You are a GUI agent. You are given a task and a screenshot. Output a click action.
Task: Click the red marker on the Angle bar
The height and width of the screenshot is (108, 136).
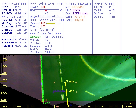46,10
